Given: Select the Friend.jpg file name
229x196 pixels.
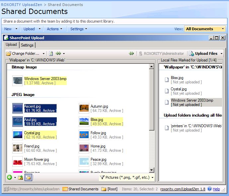Looking at the screenshot, I should click(32, 146).
